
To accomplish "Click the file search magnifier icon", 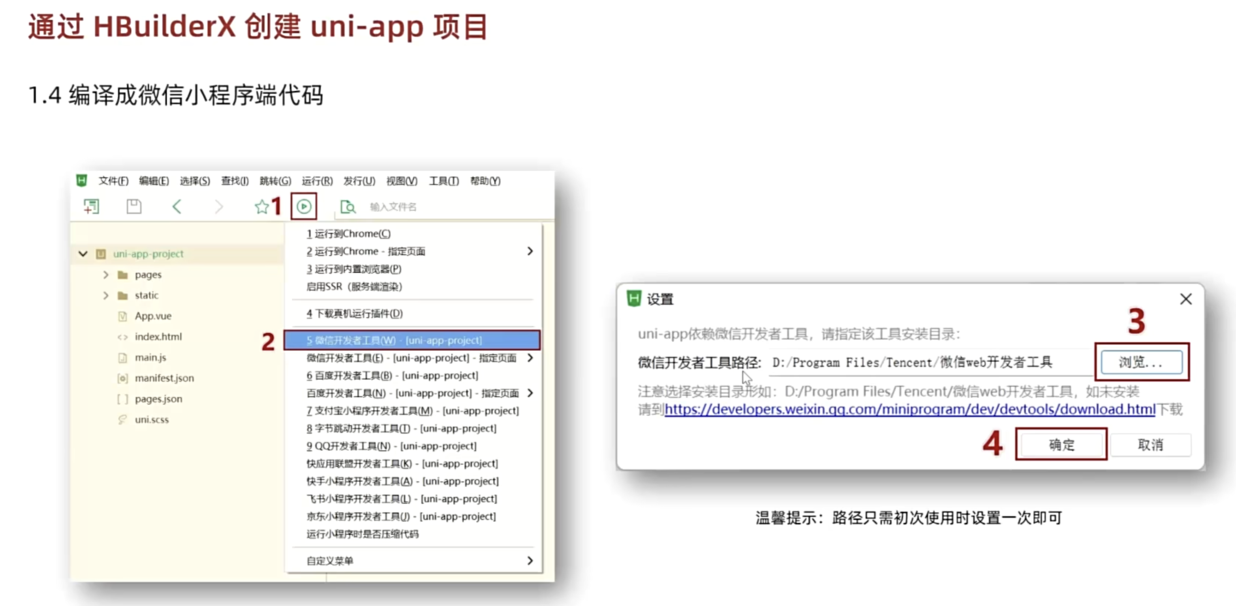I will (348, 207).
